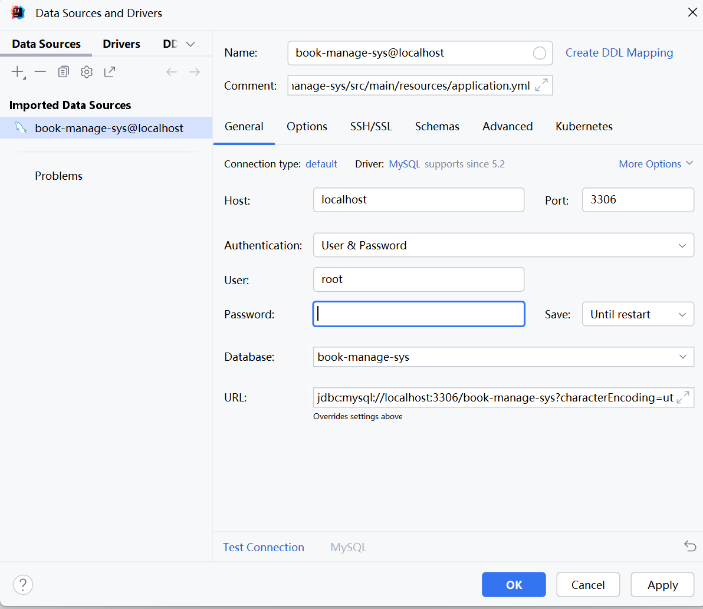The width and height of the screenshot is (703, 609).
Task: Click the Test Connection link
Action: [264, 547]
